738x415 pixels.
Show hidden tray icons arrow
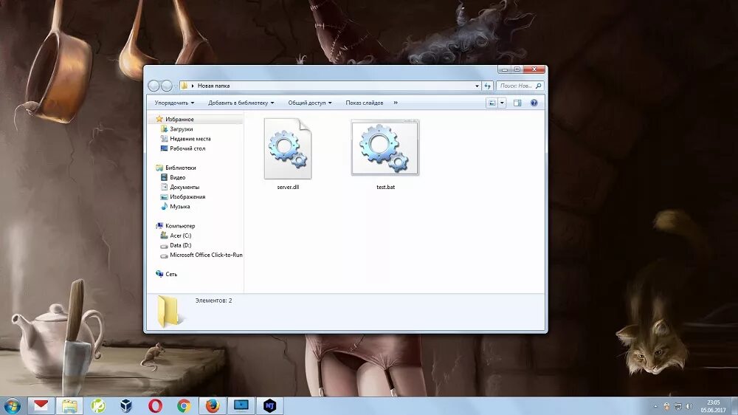[x=655, y=406]
